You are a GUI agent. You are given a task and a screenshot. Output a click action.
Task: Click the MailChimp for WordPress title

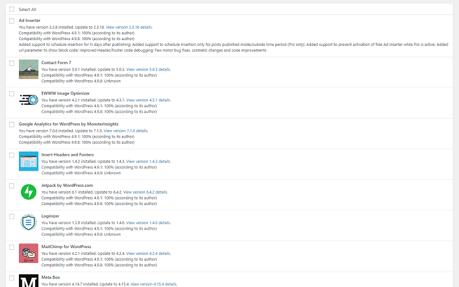[66, 247]
